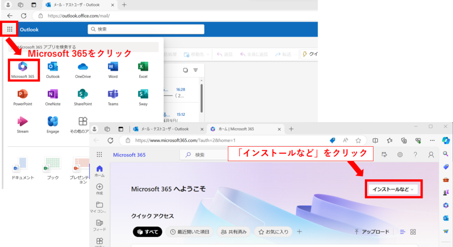
Task: Open the Teams app tile
Action: (113, 97)
